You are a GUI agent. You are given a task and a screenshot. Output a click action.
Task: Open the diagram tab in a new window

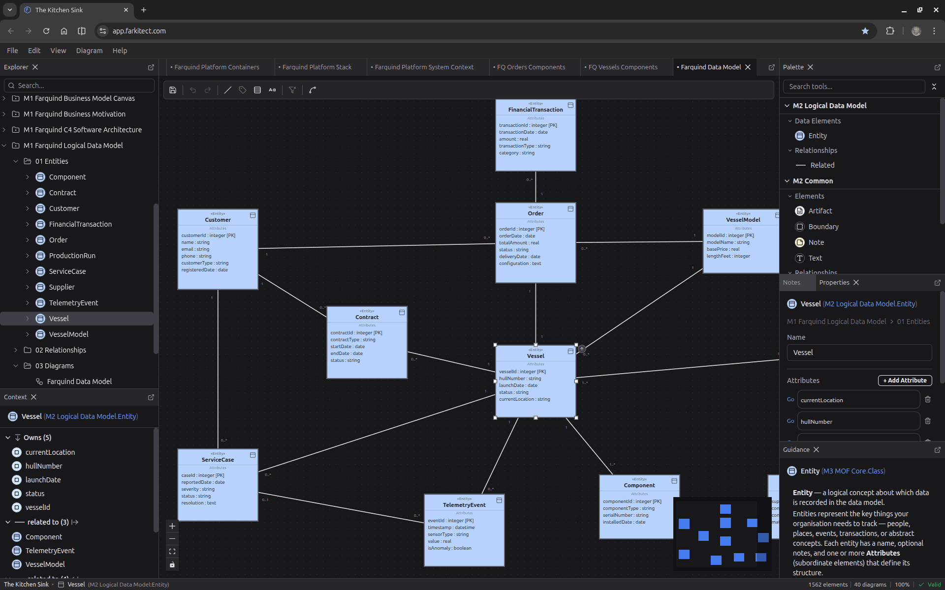coord(772,67)
